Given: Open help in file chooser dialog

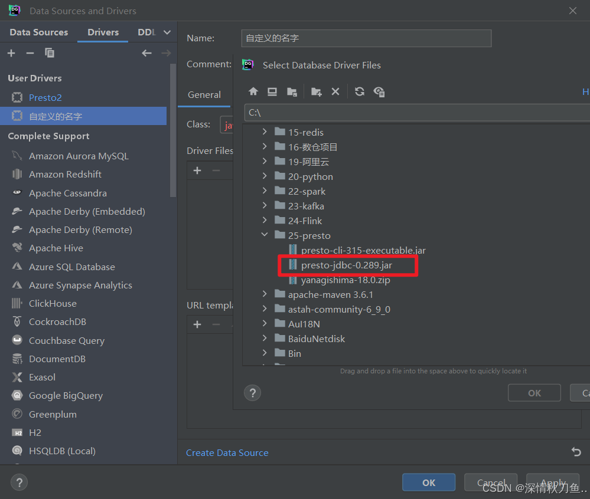Looking at the screenshot, I should tap(253, 393).
